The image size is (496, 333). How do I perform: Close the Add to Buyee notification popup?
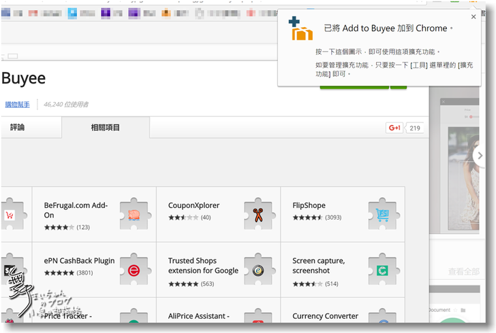tap(474, 17)
